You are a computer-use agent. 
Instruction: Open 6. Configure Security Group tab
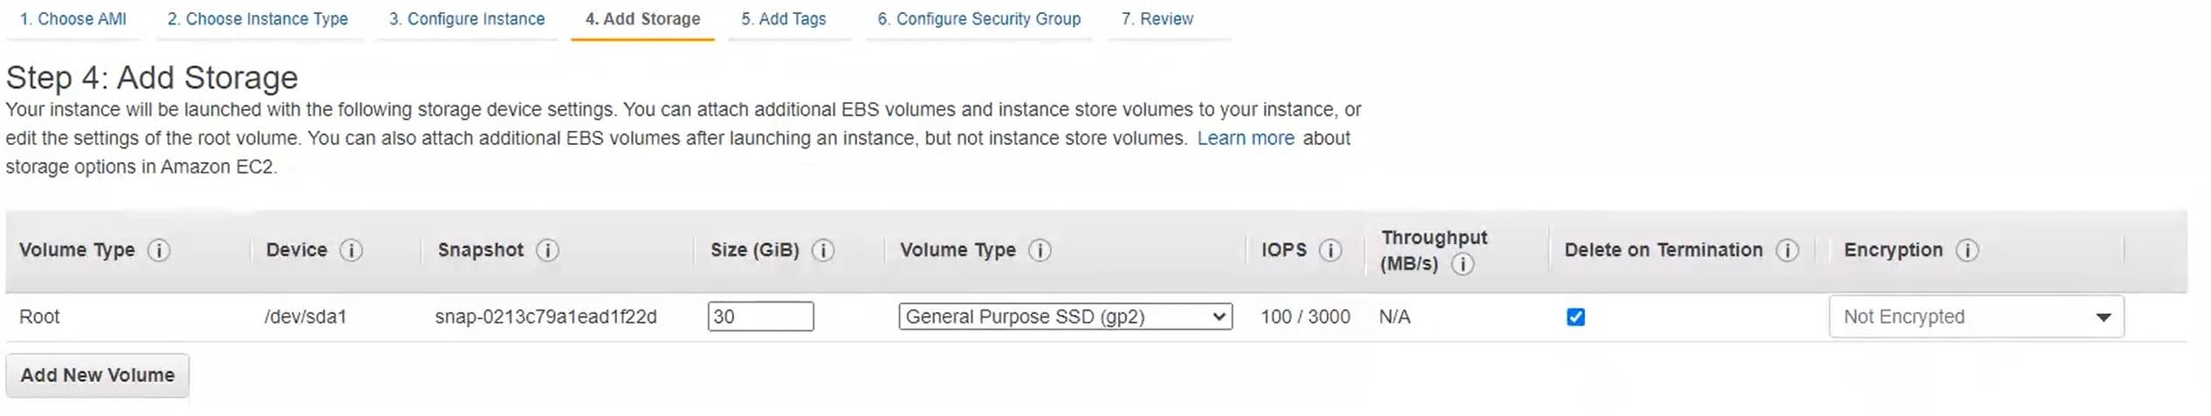coord(979,19)
